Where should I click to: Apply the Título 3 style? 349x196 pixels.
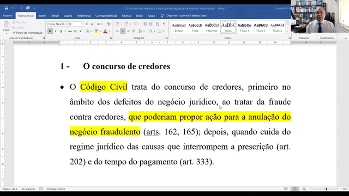(277, 27)
